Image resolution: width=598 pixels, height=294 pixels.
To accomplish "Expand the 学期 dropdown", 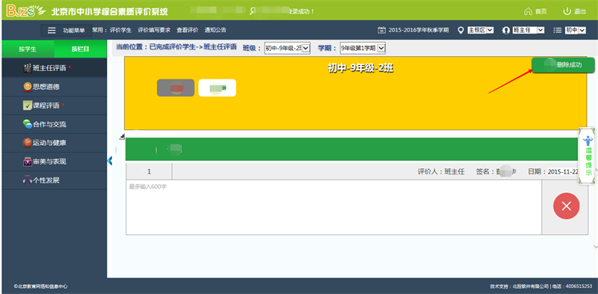I will 363,48.
